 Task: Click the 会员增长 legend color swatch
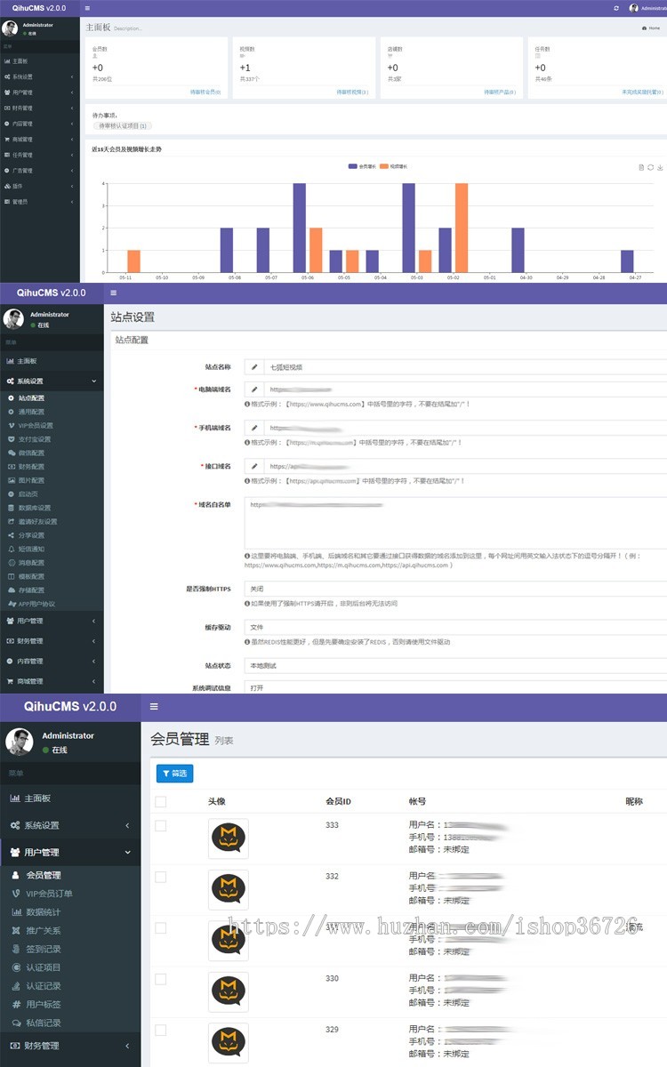click(353, 166)
